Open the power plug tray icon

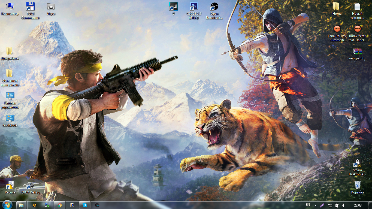point(337,205)
